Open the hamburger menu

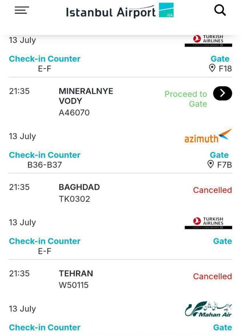tap(21, 10)
